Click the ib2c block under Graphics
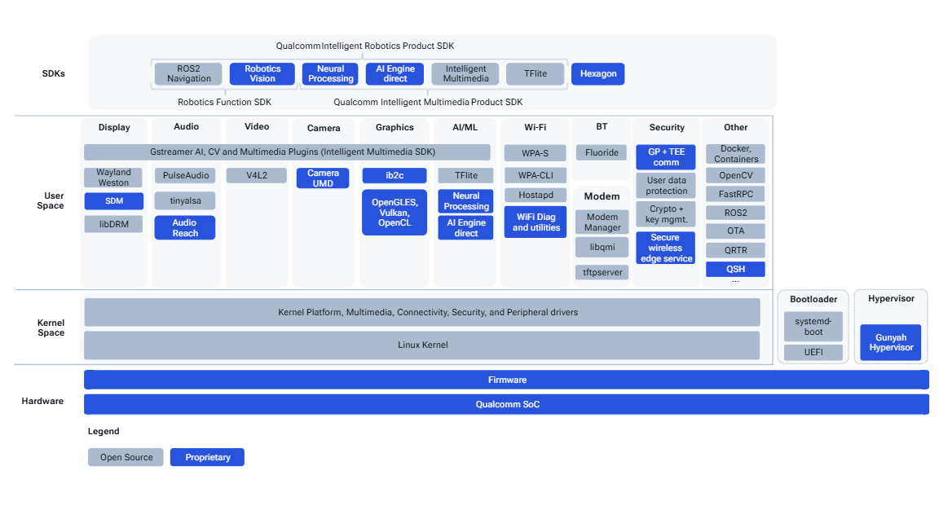Viewport: 952px width, 510px height. (x=394, y=175)
